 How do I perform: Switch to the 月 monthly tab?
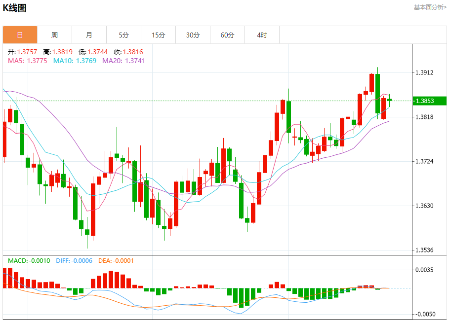(89, 35)
